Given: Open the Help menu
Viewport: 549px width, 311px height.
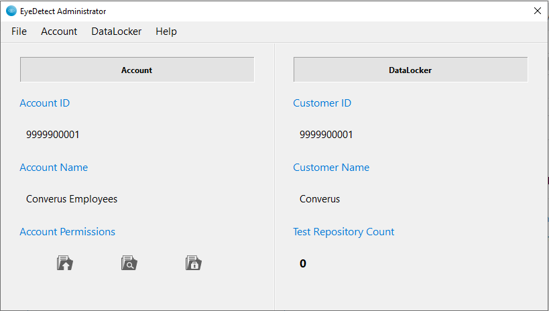Looking at the screenshot, I should pyautogui.click(x=166, y=32).
